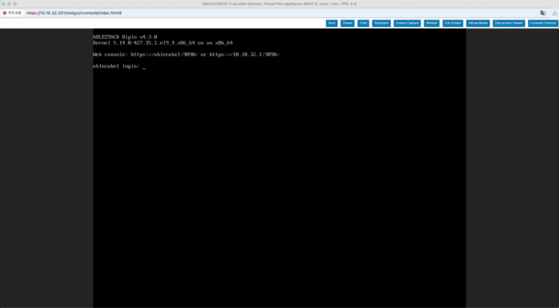559x308 pixels.
Task: Refresh the console view
Action: 432,23
